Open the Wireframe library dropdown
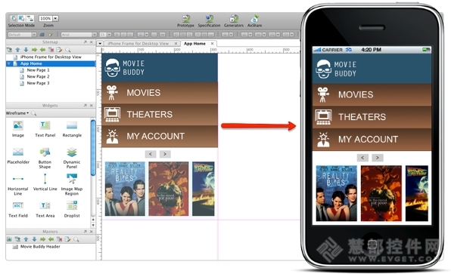451x274 pixels. click(x=17, y=113)
